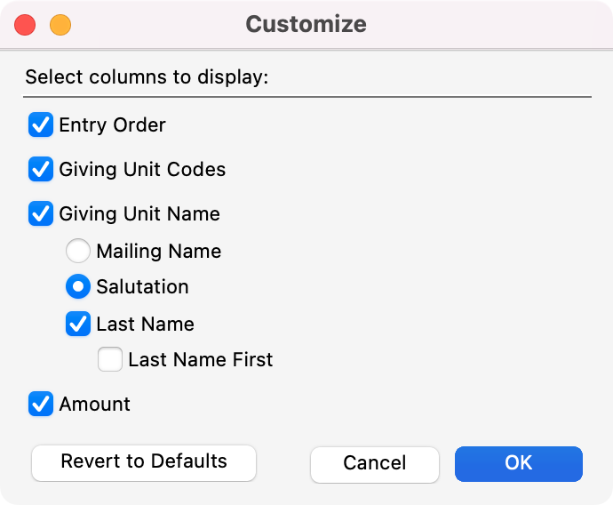Click the 'Select columns to display:' heading

tap(147, 77)
